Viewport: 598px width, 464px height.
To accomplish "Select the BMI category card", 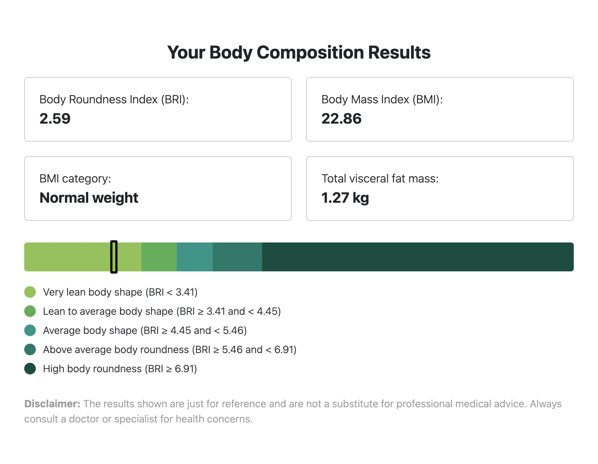I will click(158, 188).
